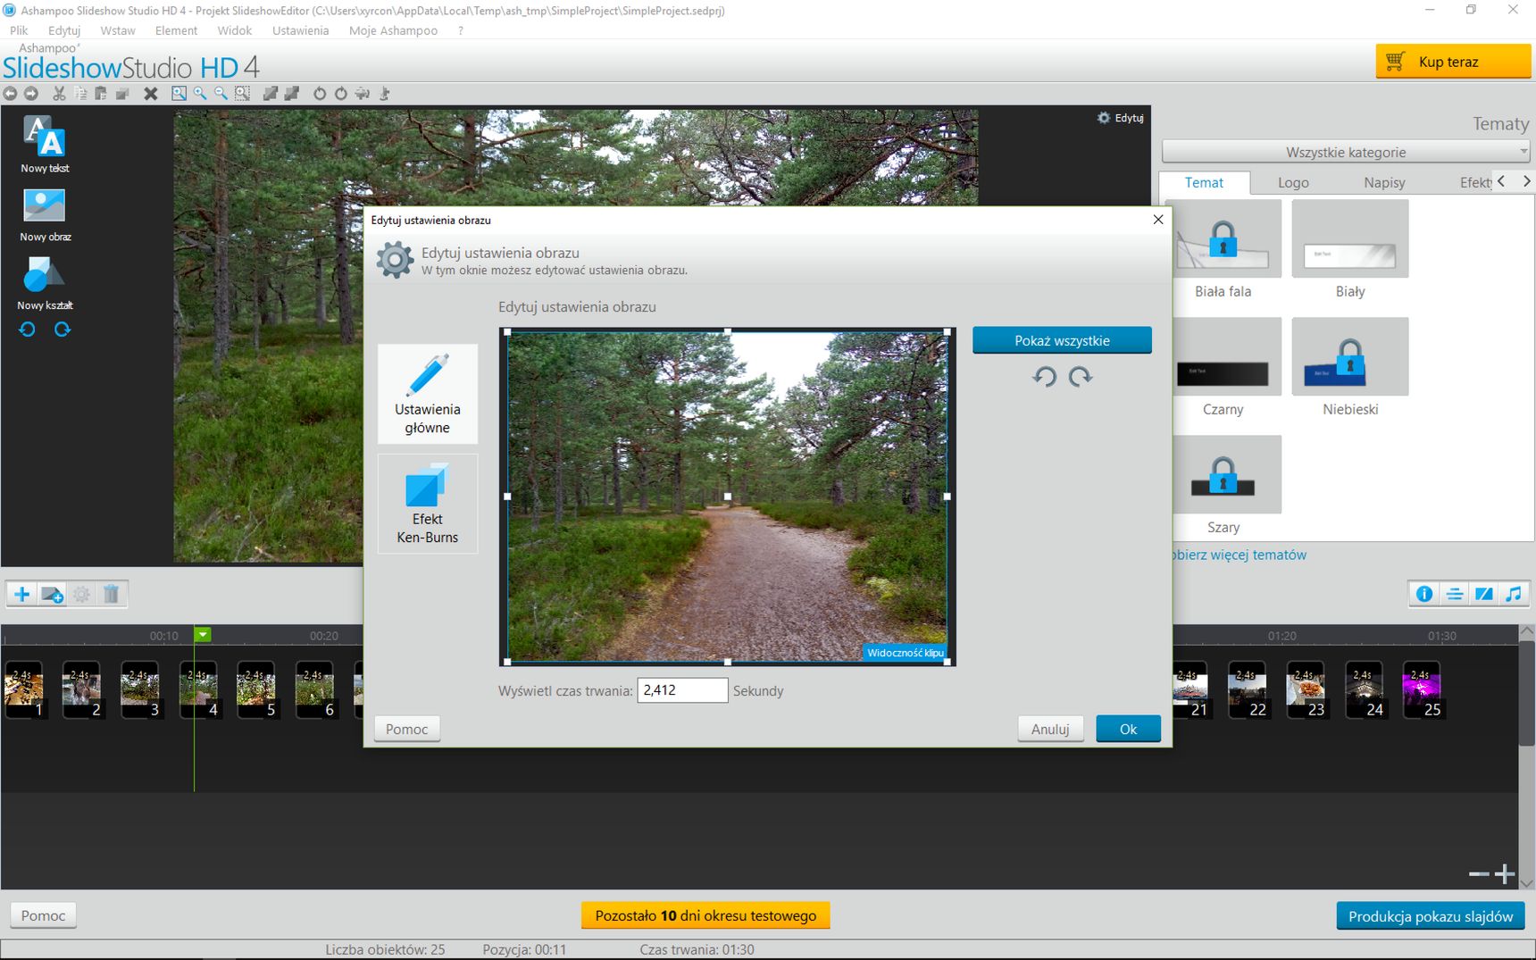Screen dimensions: 1536x960
Task: Click the paste clipboard icon
Action: click(x=101, y=93)
